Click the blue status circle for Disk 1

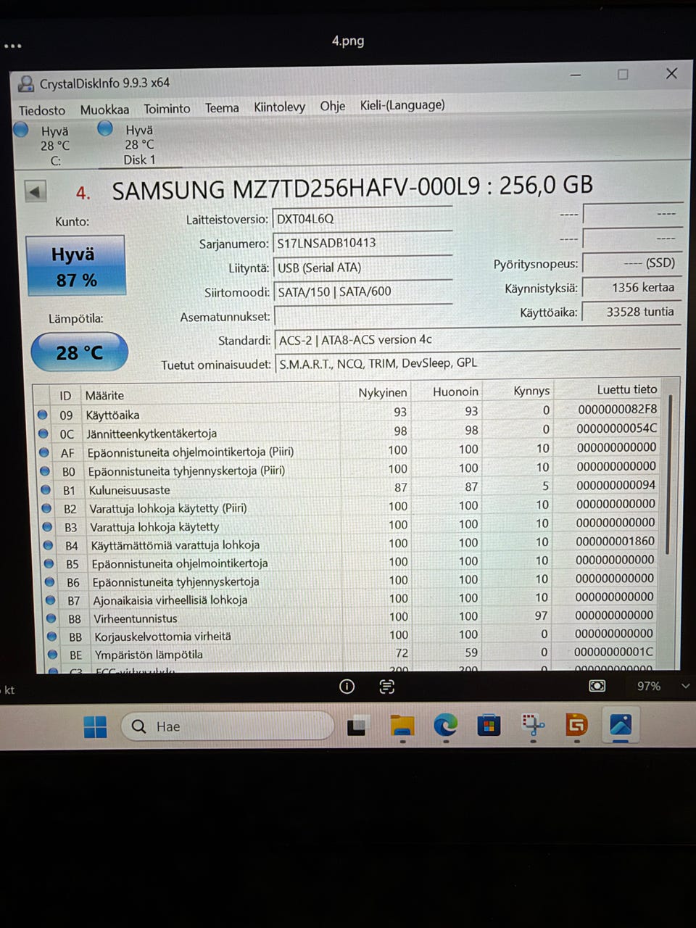point(105,128)
